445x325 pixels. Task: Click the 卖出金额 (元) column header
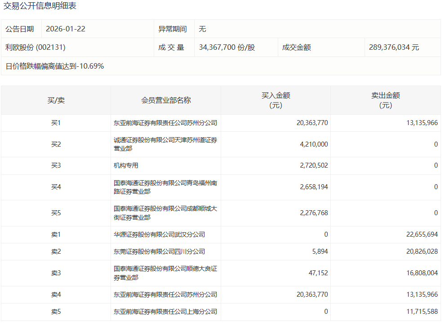click(385, 100)
